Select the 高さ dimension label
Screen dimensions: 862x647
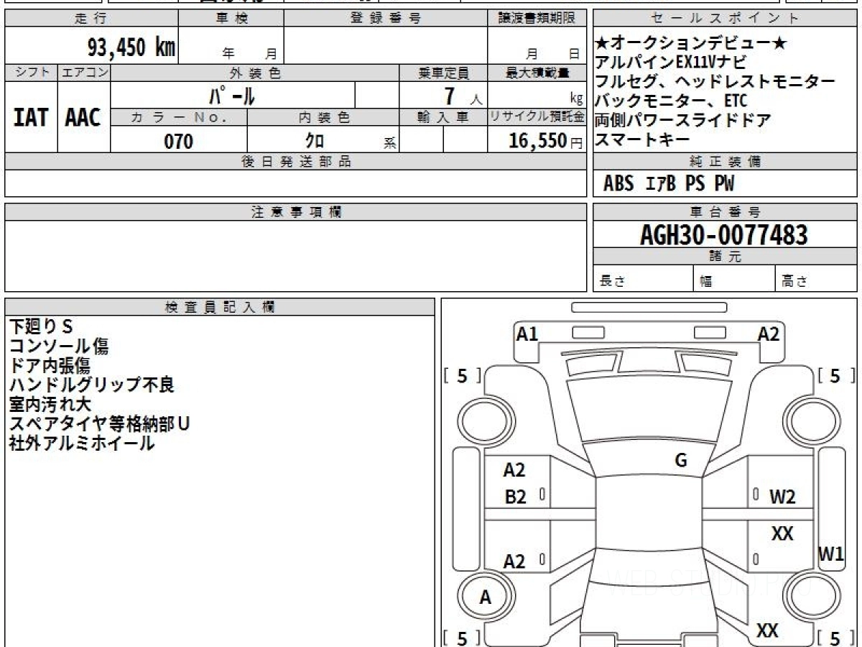point(794,282)
